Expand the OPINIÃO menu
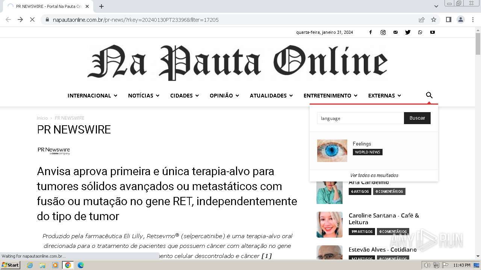 [x=224, y=96]
